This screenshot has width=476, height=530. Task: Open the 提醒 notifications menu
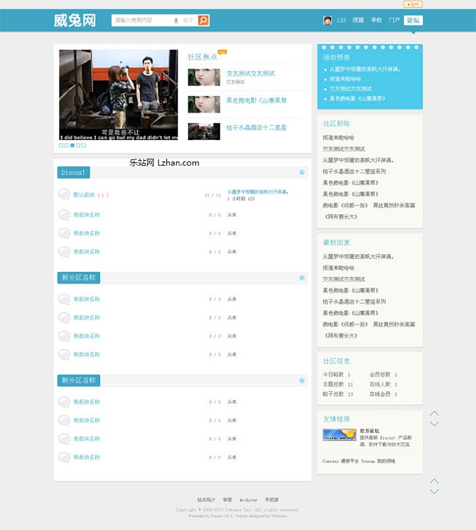[358, 20]
